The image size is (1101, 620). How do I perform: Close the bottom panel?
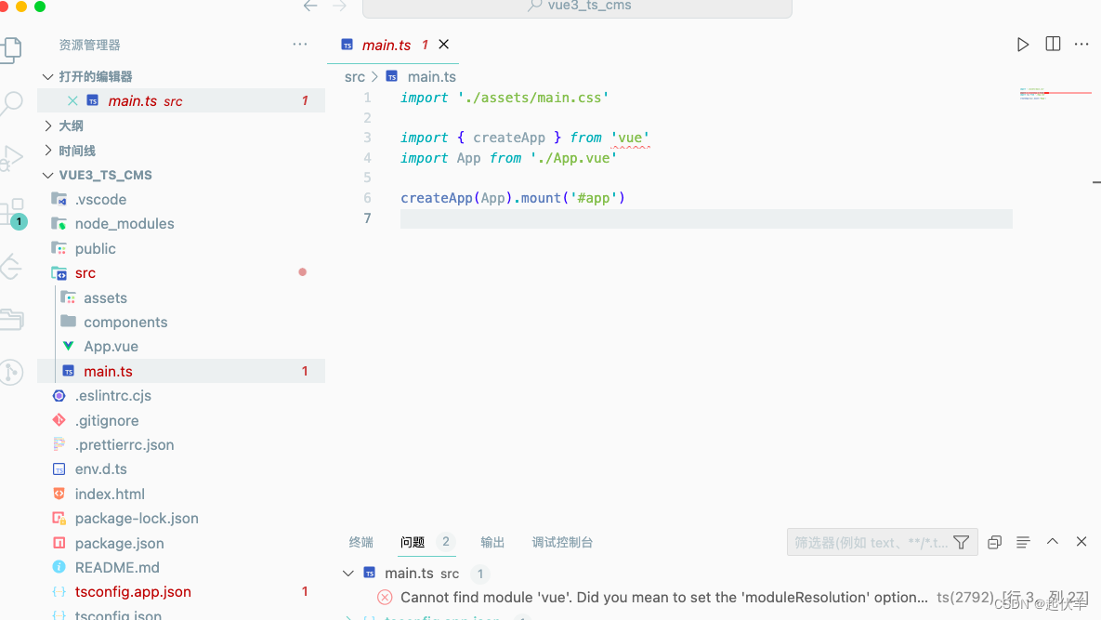[x=1081, y=541]
